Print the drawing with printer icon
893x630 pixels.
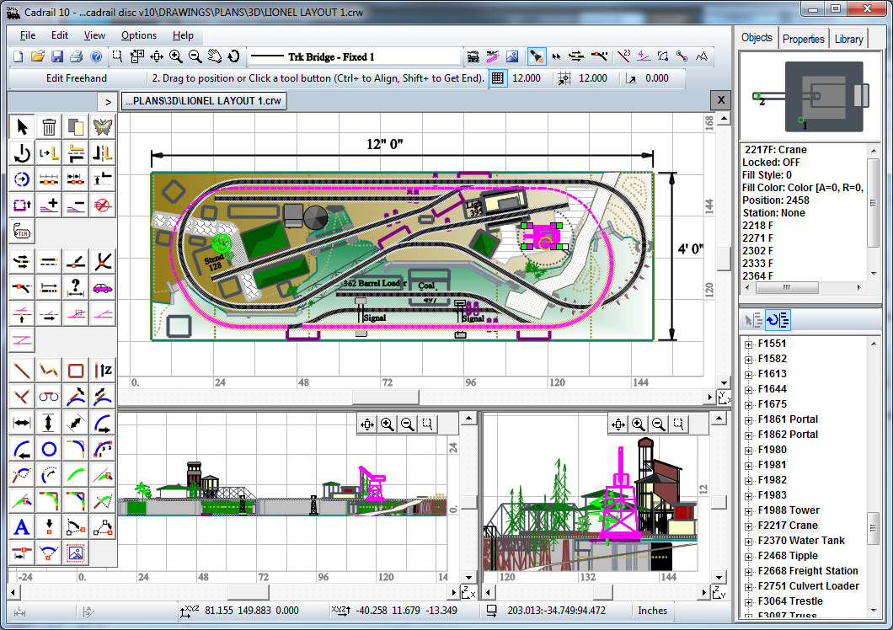point(77,56)
